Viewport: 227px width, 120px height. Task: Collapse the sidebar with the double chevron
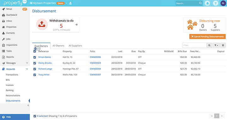pos(28,105)
